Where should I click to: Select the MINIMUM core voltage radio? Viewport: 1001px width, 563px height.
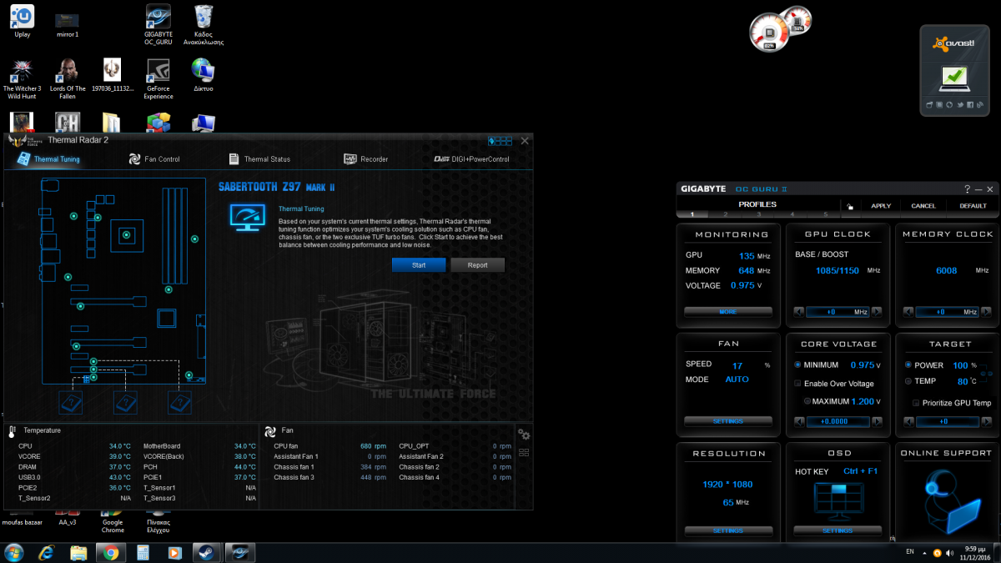[x=797, y=365]
